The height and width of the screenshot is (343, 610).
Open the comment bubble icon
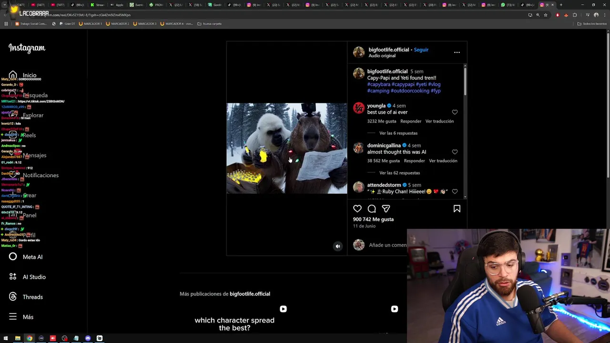tap(372, 209)
